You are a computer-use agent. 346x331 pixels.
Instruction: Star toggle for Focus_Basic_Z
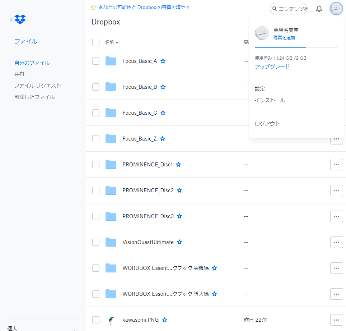pos(163,138)
